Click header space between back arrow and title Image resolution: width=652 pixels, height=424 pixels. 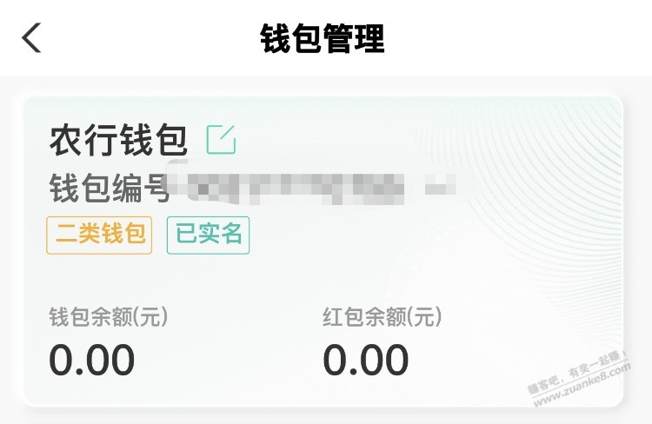pos(148,39)
